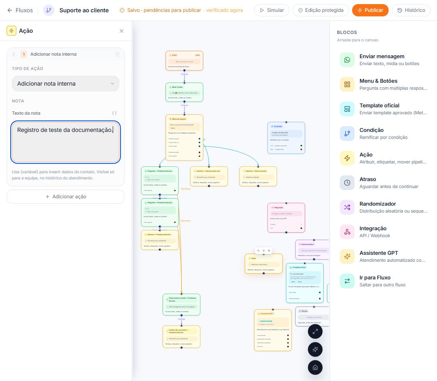The width and height of the screenshot is (437, 381).
Task: Click the drag handle of action 1
Action: click(14, 54)
